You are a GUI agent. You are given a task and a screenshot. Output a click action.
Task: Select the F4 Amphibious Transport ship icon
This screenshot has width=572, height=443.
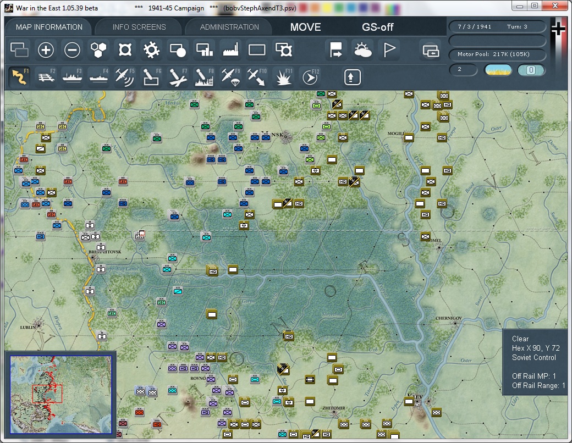98,77
